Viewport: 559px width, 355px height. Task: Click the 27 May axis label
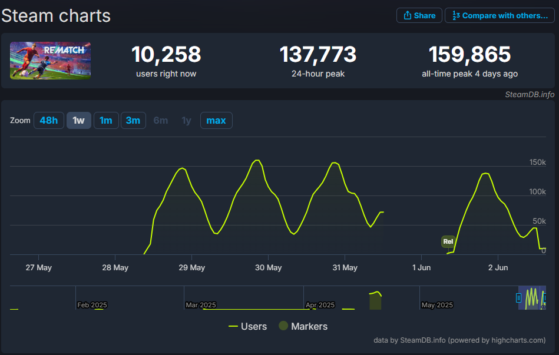click(x=38, y=268)
